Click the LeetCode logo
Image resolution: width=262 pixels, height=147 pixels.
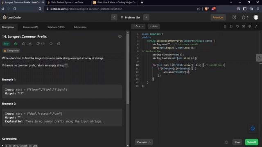point(12,17)
